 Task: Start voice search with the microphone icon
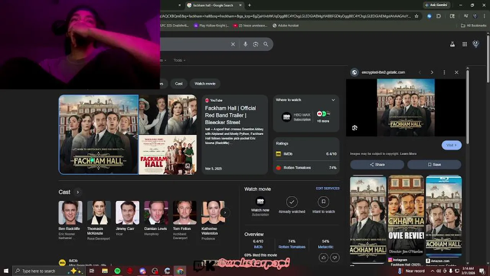tap(245, 44)
